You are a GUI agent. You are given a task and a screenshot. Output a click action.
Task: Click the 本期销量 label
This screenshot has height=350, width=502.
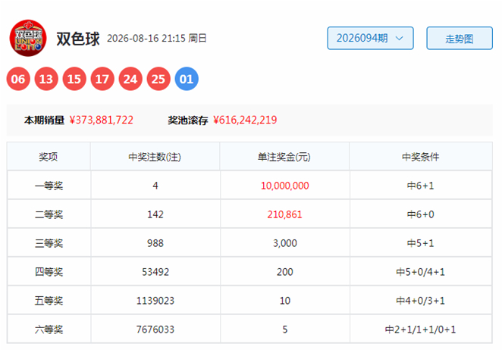[x=44, y=120]
